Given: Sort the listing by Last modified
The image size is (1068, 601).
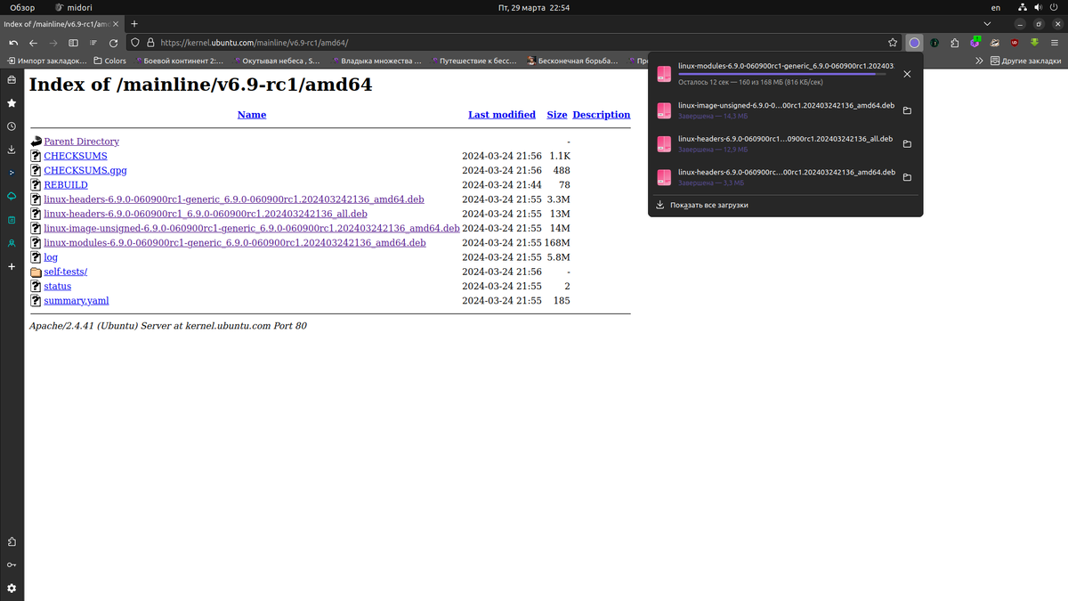Looking at the screenshot, I should pos(502,115).
